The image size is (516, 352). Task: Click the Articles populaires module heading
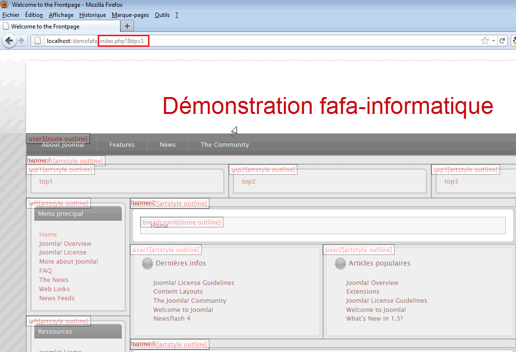pos(380,263)
